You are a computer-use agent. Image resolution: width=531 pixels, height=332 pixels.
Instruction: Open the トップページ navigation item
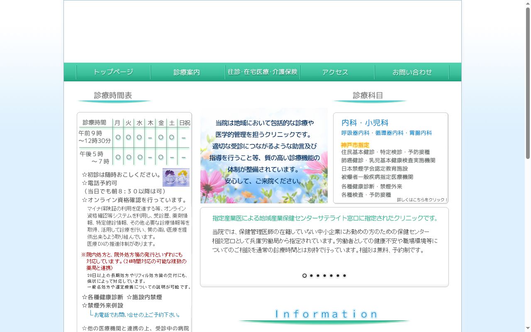pyautogui.click(x=113, y=72)
